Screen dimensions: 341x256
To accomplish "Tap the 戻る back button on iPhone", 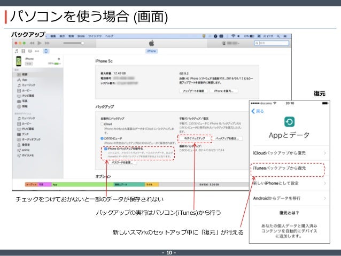I will point(258,111).
